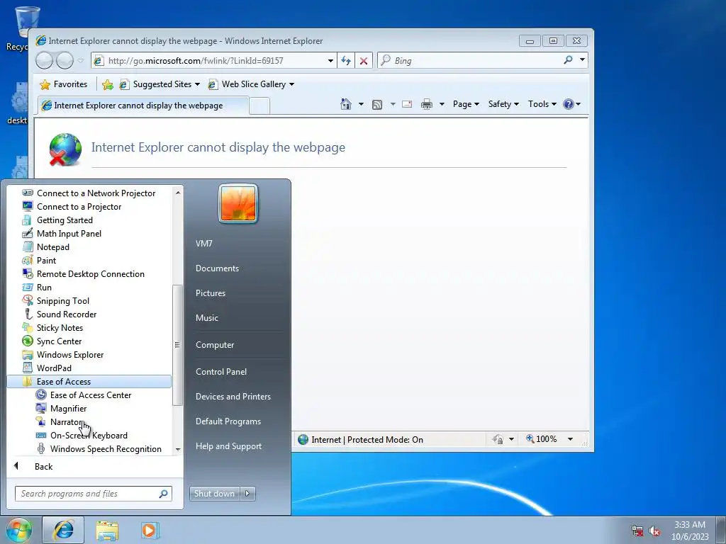
Task: Click the Shut down button
Action: 215,494
